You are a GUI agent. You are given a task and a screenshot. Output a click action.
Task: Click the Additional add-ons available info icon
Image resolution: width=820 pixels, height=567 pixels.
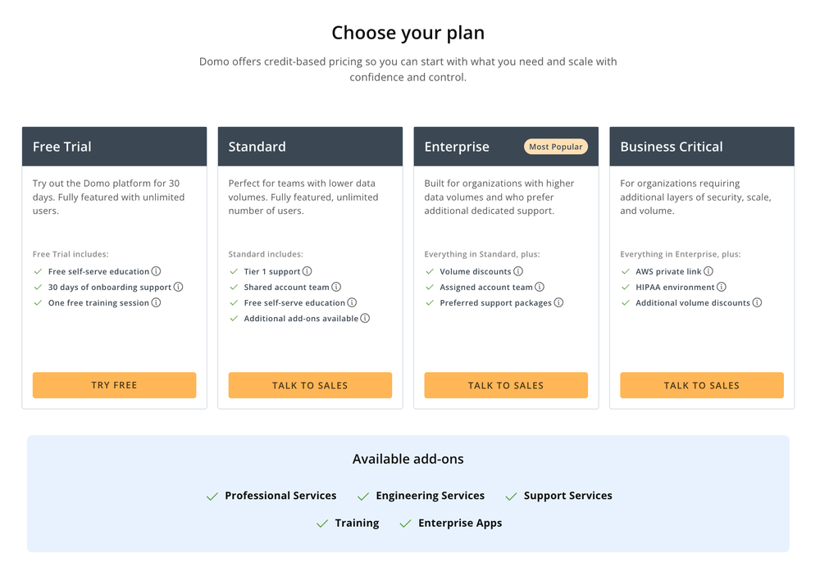pyautogui.click(x=365, y=318)
